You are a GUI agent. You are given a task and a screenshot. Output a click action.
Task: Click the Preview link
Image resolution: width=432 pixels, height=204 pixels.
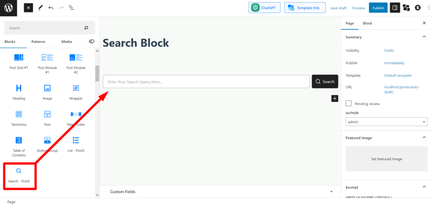pos(359,8)
